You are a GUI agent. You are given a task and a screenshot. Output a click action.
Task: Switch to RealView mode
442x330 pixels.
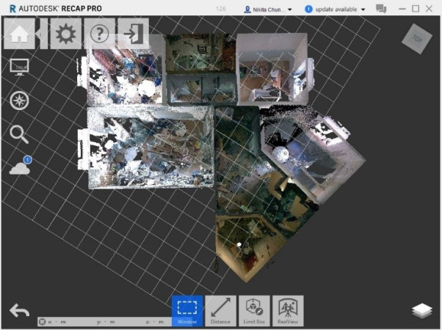click(x=287, y=311)
